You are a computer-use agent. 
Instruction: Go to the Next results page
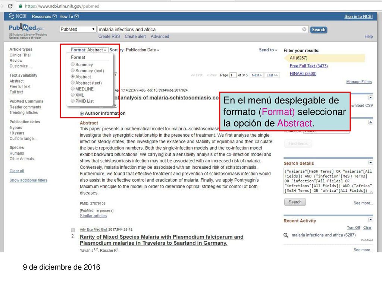click(x=257, y=75)
